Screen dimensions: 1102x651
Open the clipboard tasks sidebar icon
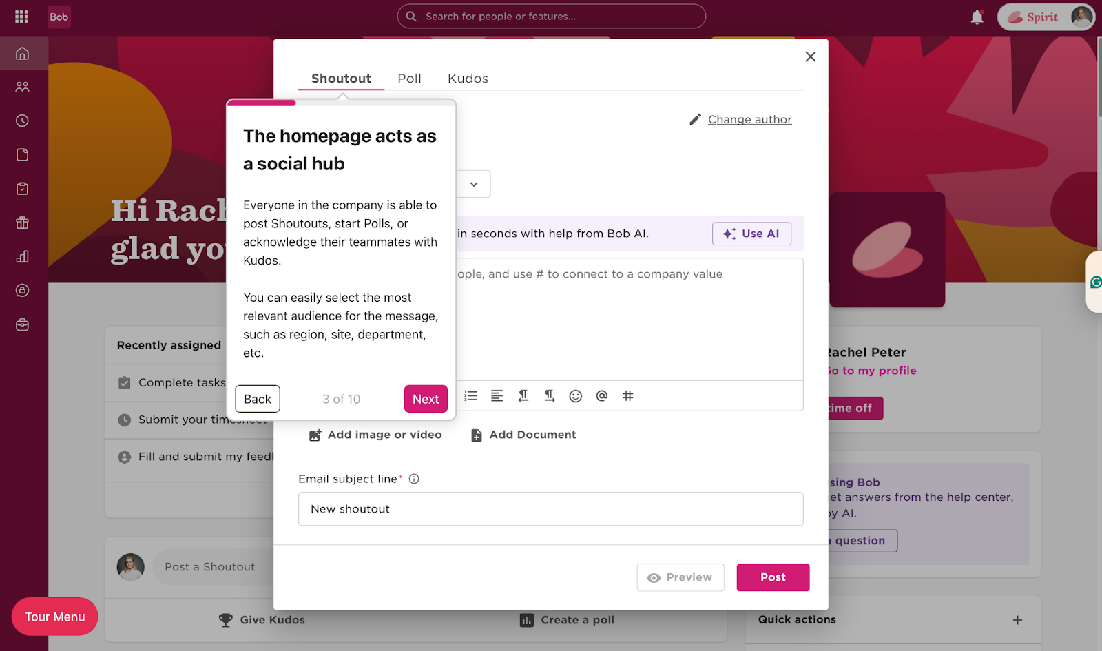click(23, 188)
